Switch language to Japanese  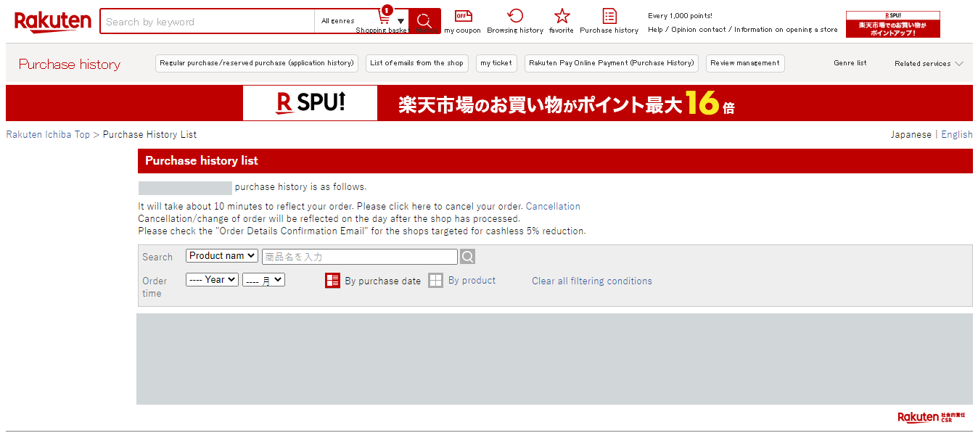911,135
